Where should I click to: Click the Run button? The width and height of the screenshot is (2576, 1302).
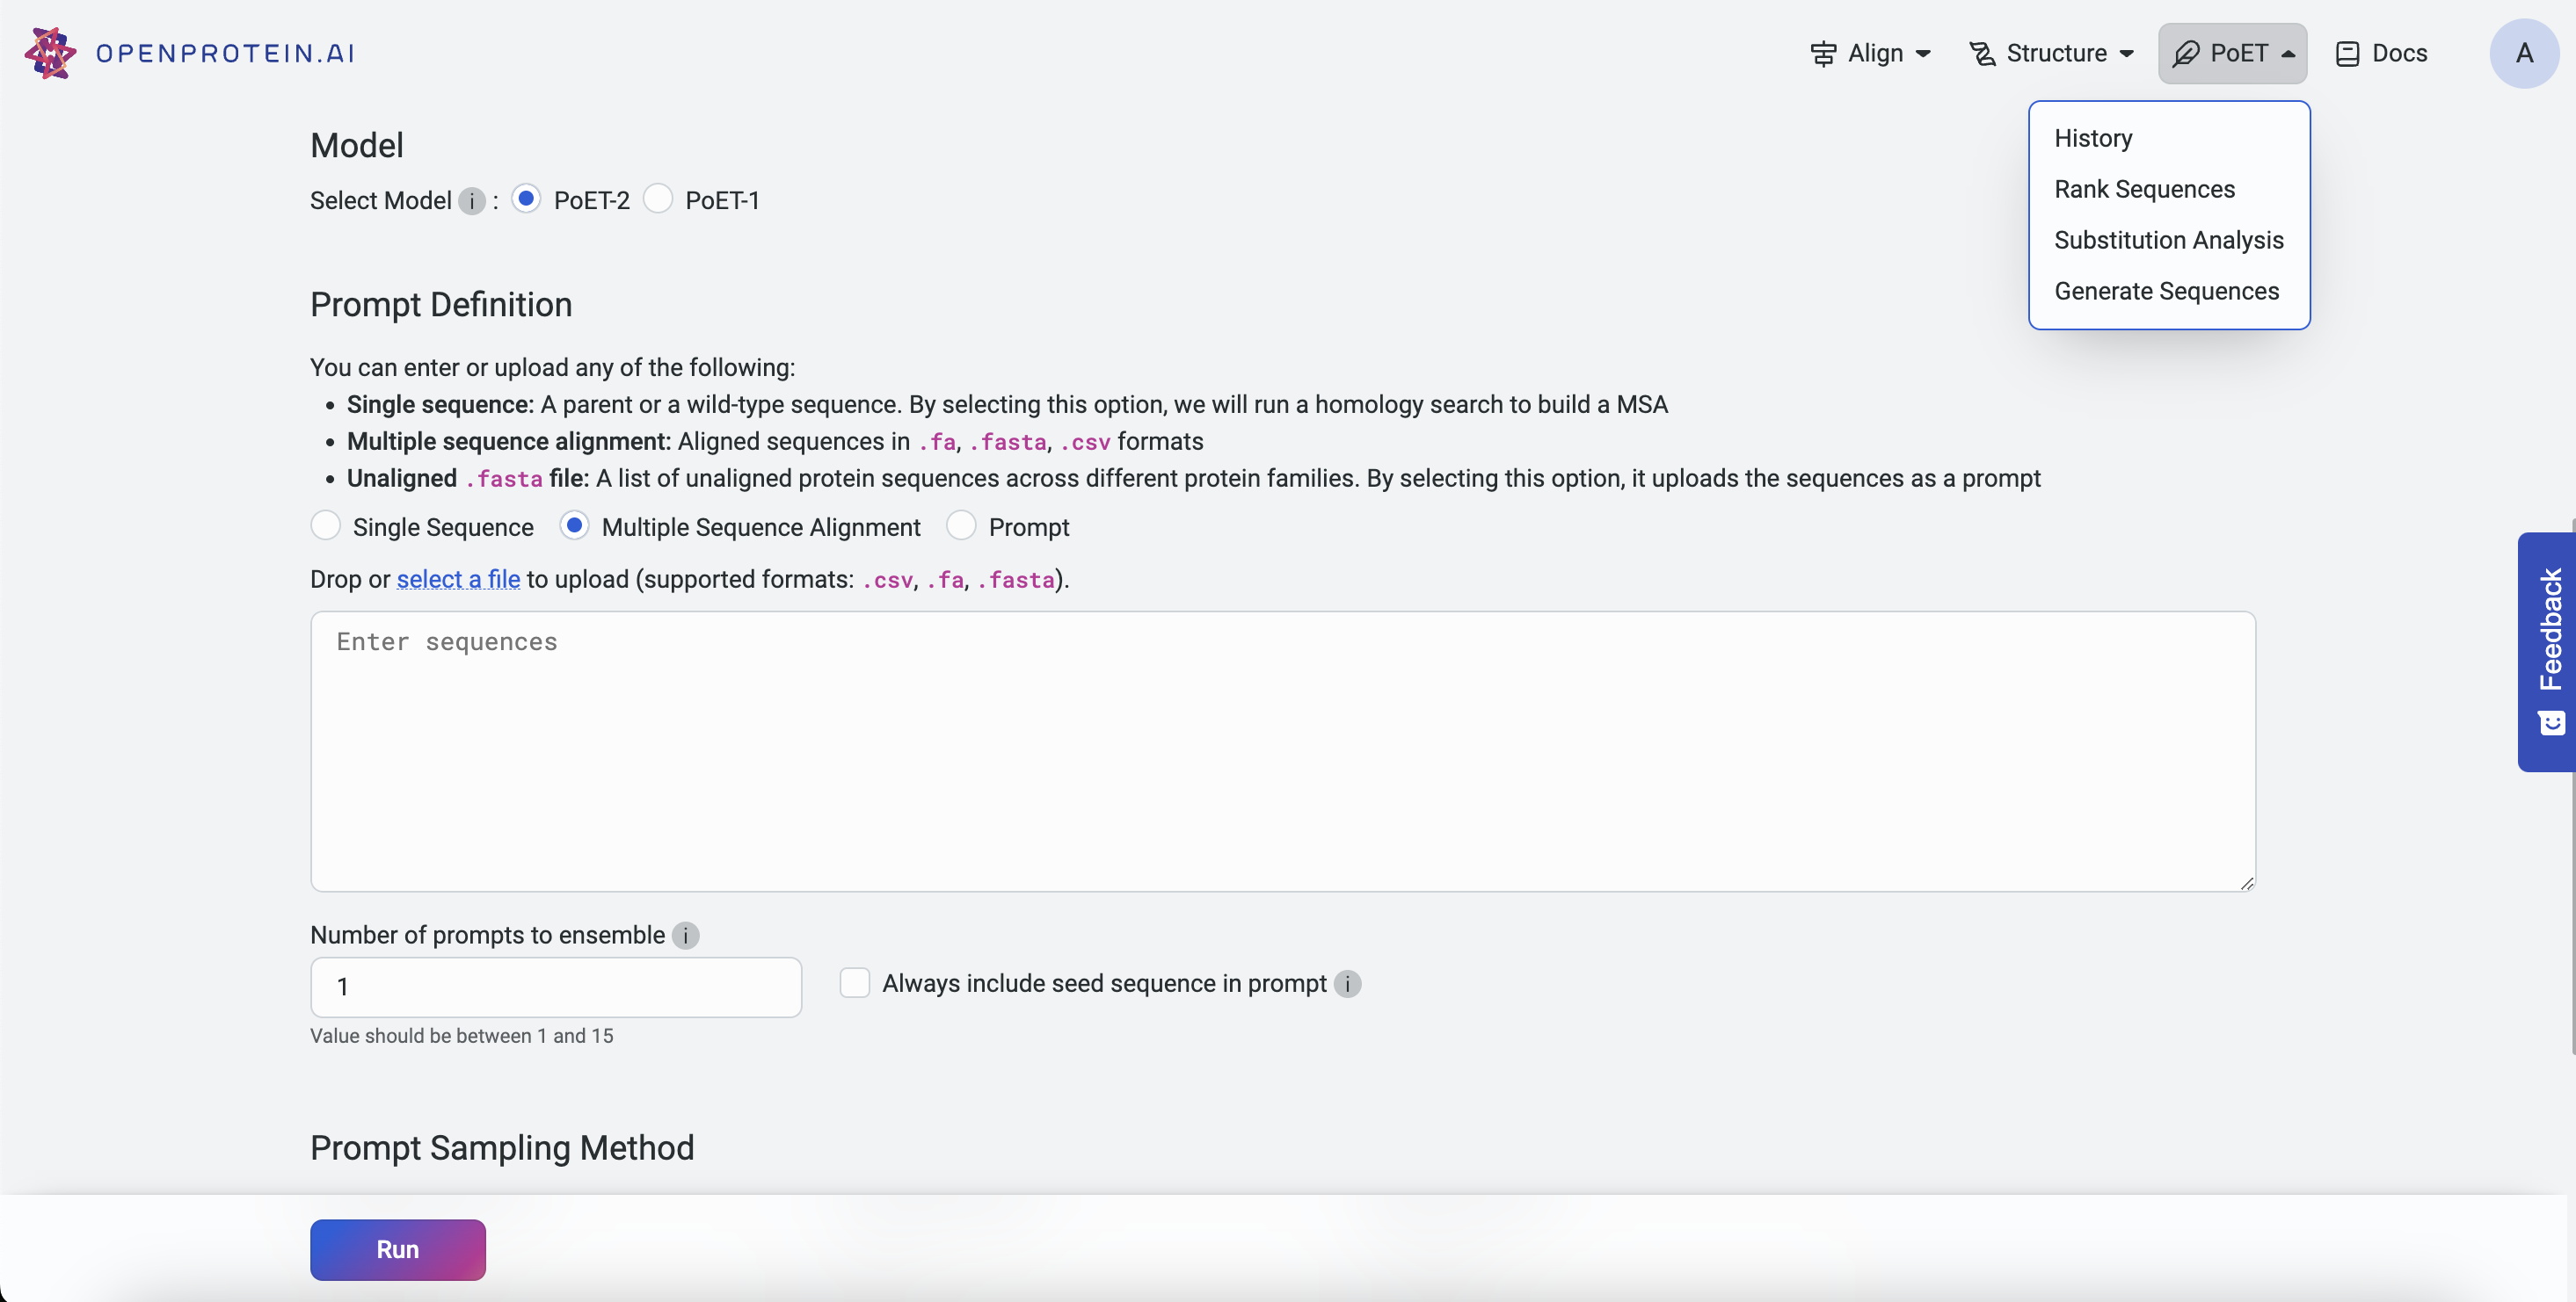(397, 1249)
